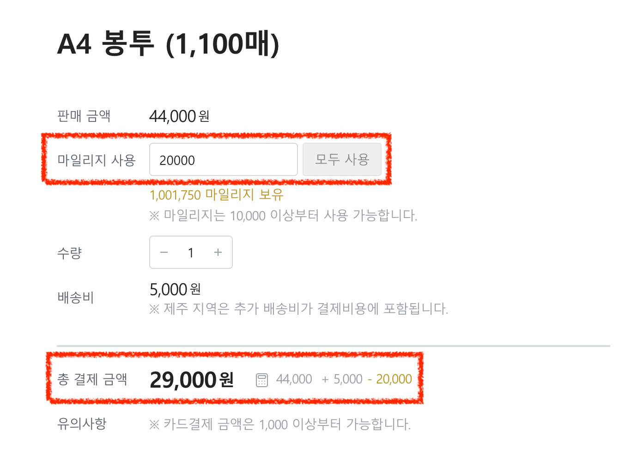Click the 카드결제 금액 1,000 이상 notice
The height and width of the screenshot is (462, 643).
pyautogui.click(x=280, y=424)
